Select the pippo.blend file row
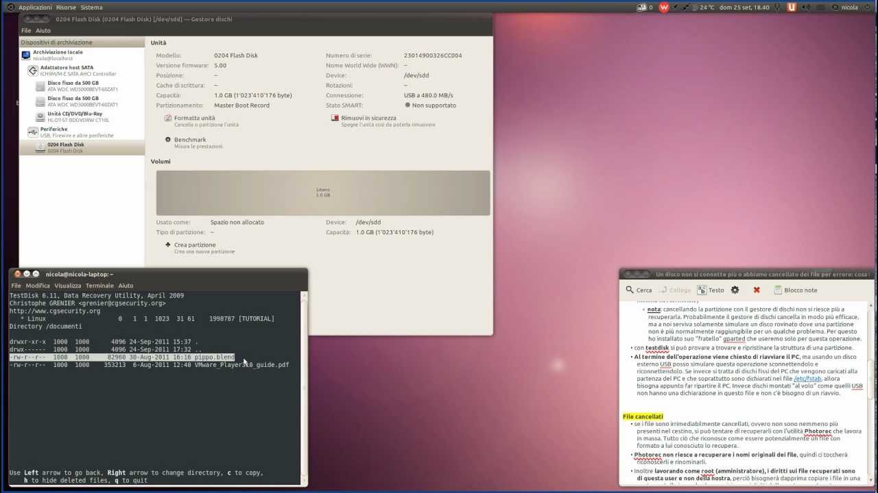 [x=122, y=357]
